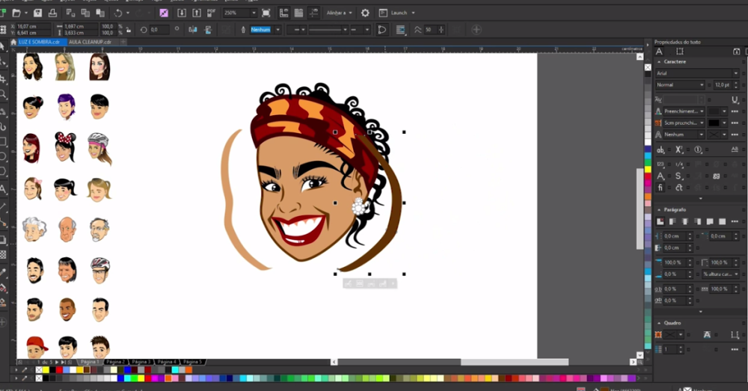This screenshot has width=748, height=391.
Task: Click the Print icon in the toolbar
Action: pos(52,13)
